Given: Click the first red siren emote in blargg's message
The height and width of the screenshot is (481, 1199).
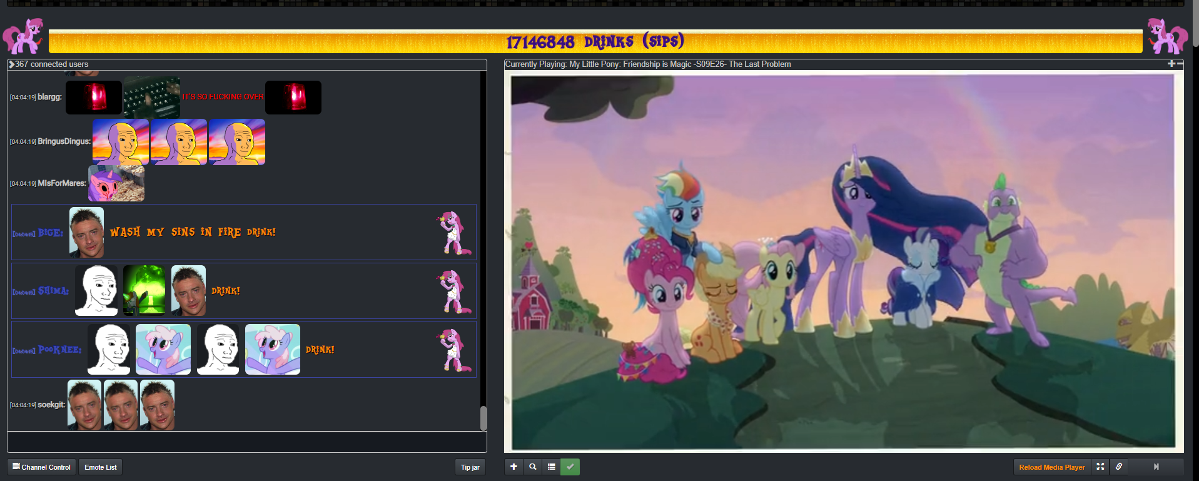Looking at the screenshot, I should pos(94,98).
